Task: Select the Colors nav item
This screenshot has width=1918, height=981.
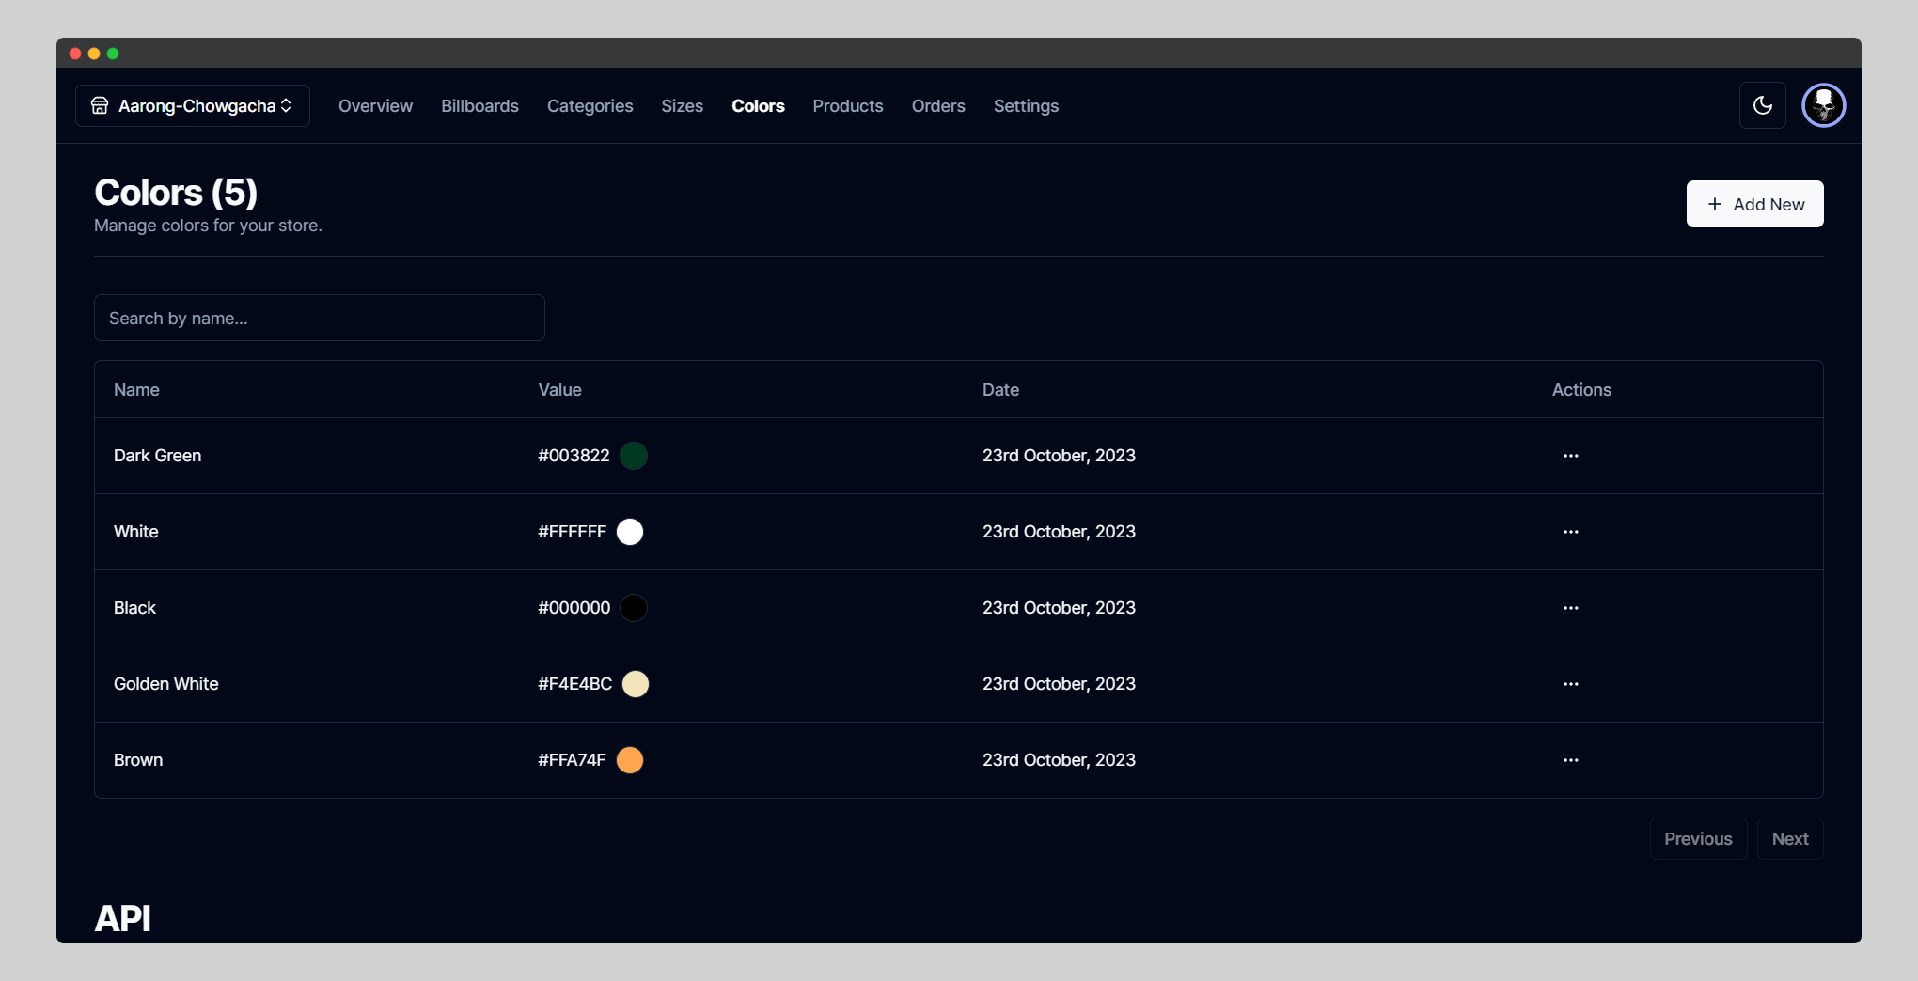Action: click(758, 106)
